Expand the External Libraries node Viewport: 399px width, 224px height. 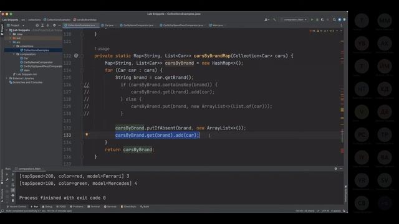[7, 78]
